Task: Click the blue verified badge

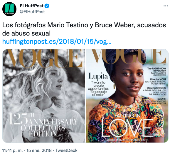Action: pyautogui.click(x=47, y=6)
